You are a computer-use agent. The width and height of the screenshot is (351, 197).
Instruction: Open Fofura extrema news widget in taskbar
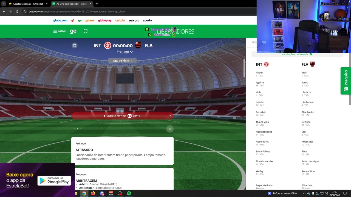283,193
